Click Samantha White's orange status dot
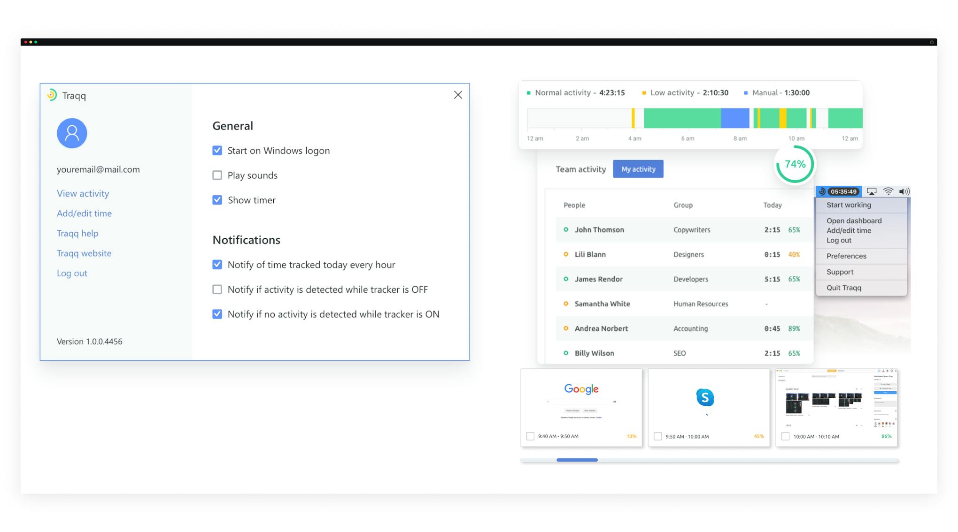Screen dimensions: 958x532 [x=566, y=304]
